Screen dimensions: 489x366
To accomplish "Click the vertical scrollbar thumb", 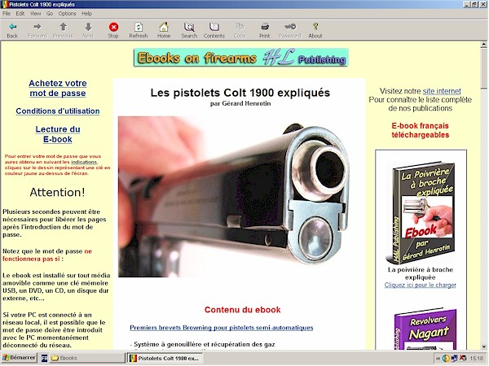I will [x=483, y=68].
